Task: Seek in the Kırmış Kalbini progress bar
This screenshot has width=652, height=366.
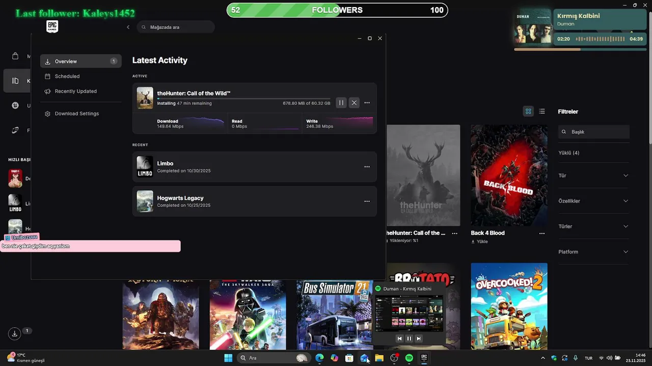Action: pyautogui.click(x=580, y=49)
